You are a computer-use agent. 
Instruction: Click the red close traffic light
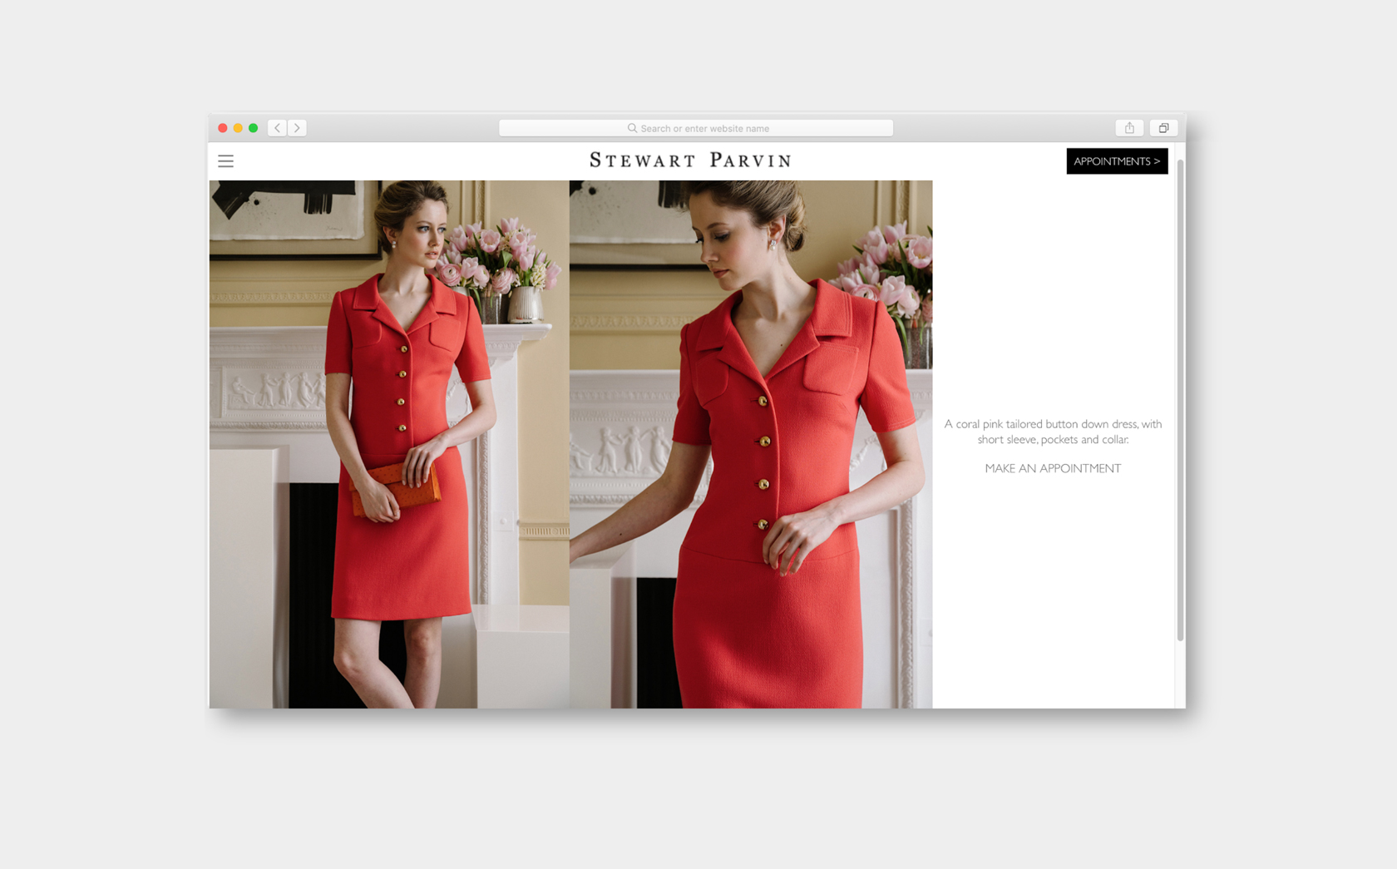(222, 127)
